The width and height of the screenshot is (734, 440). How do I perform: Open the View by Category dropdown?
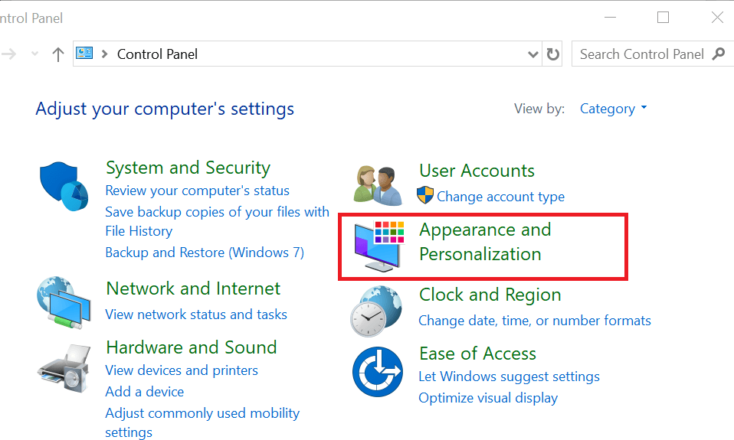coord(613,109)
